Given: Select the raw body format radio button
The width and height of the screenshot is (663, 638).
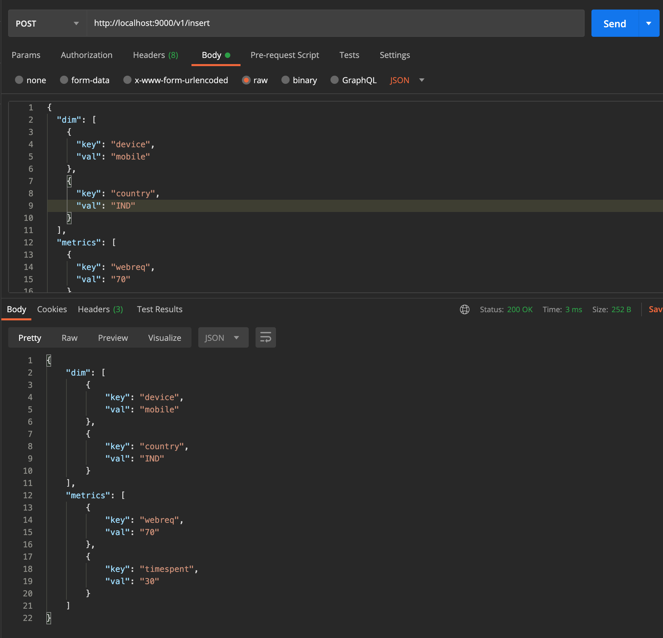Looking at the screenshot, I should [246, 80].
